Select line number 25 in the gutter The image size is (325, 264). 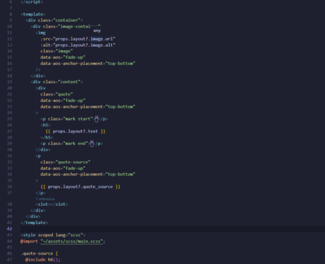(9, 119)
